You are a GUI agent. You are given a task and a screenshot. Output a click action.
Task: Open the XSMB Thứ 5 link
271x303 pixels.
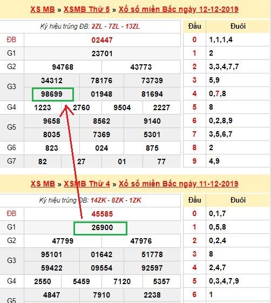tap(87, 9)
